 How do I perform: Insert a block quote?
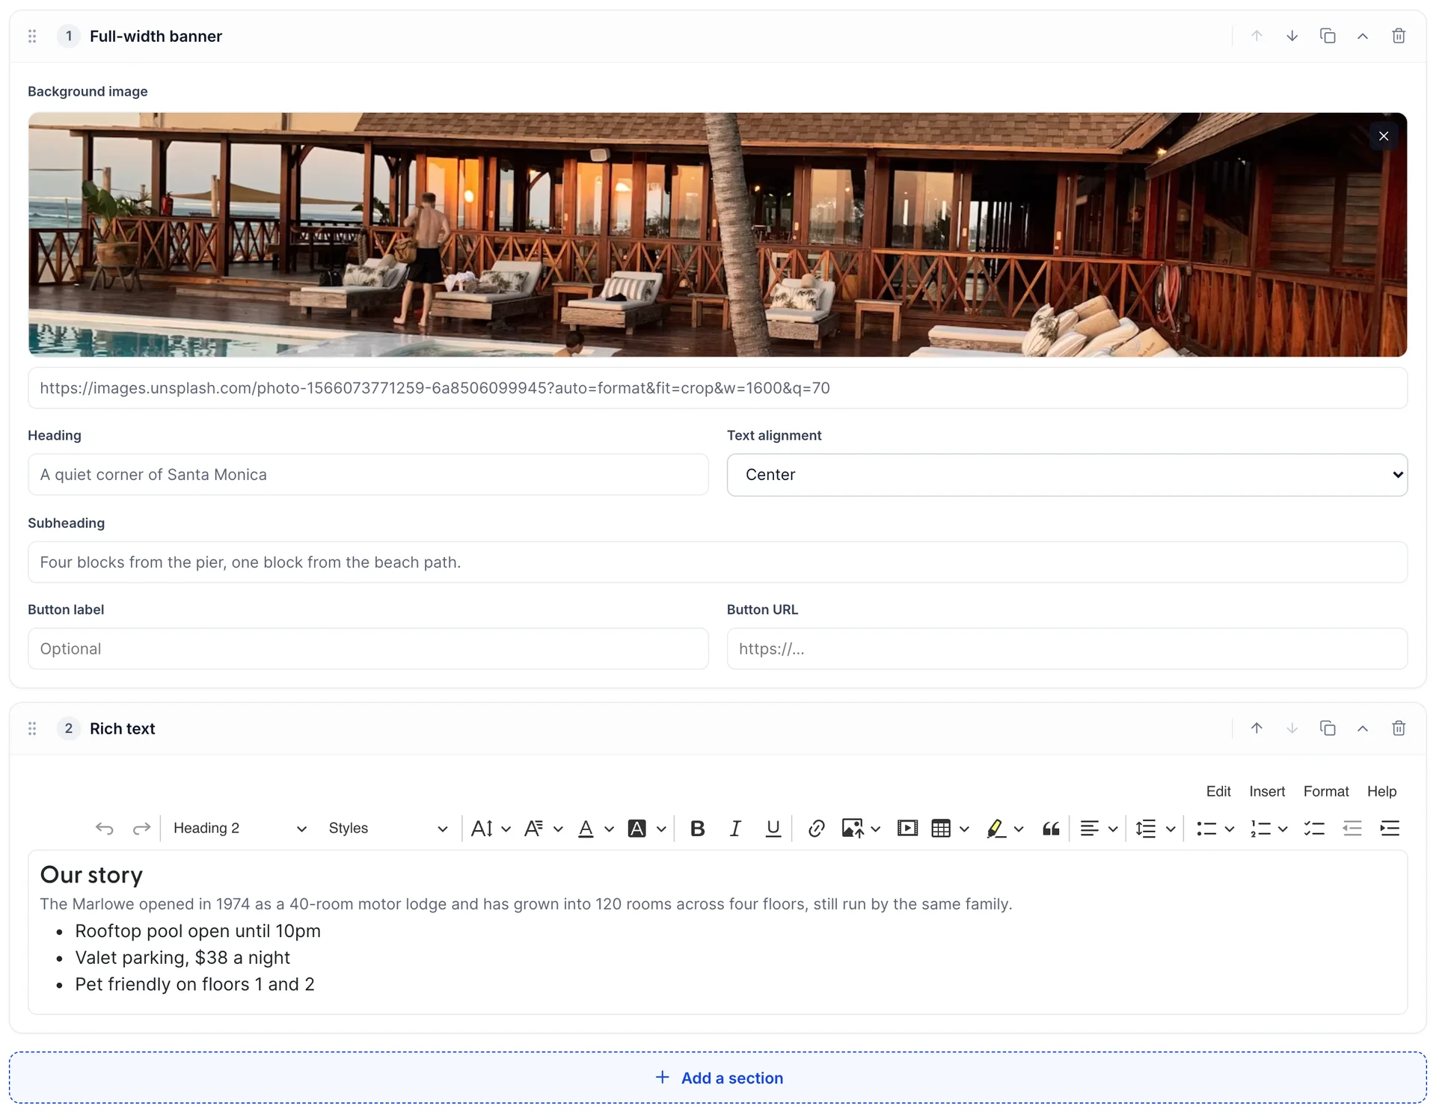coord(1051,828)
